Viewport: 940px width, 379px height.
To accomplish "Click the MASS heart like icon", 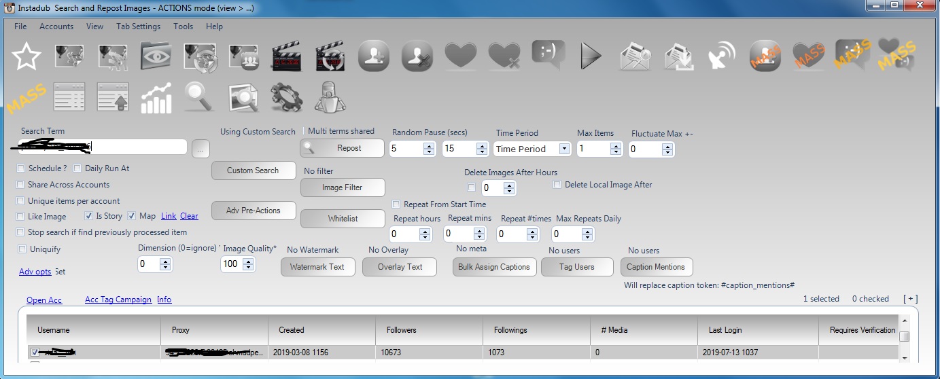I will [x=809, y=56].
